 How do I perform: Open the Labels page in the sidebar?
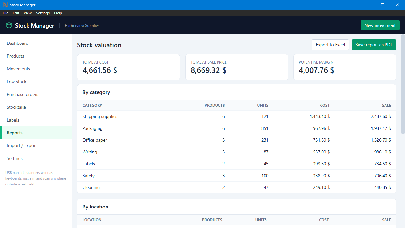tap(36, 120)
